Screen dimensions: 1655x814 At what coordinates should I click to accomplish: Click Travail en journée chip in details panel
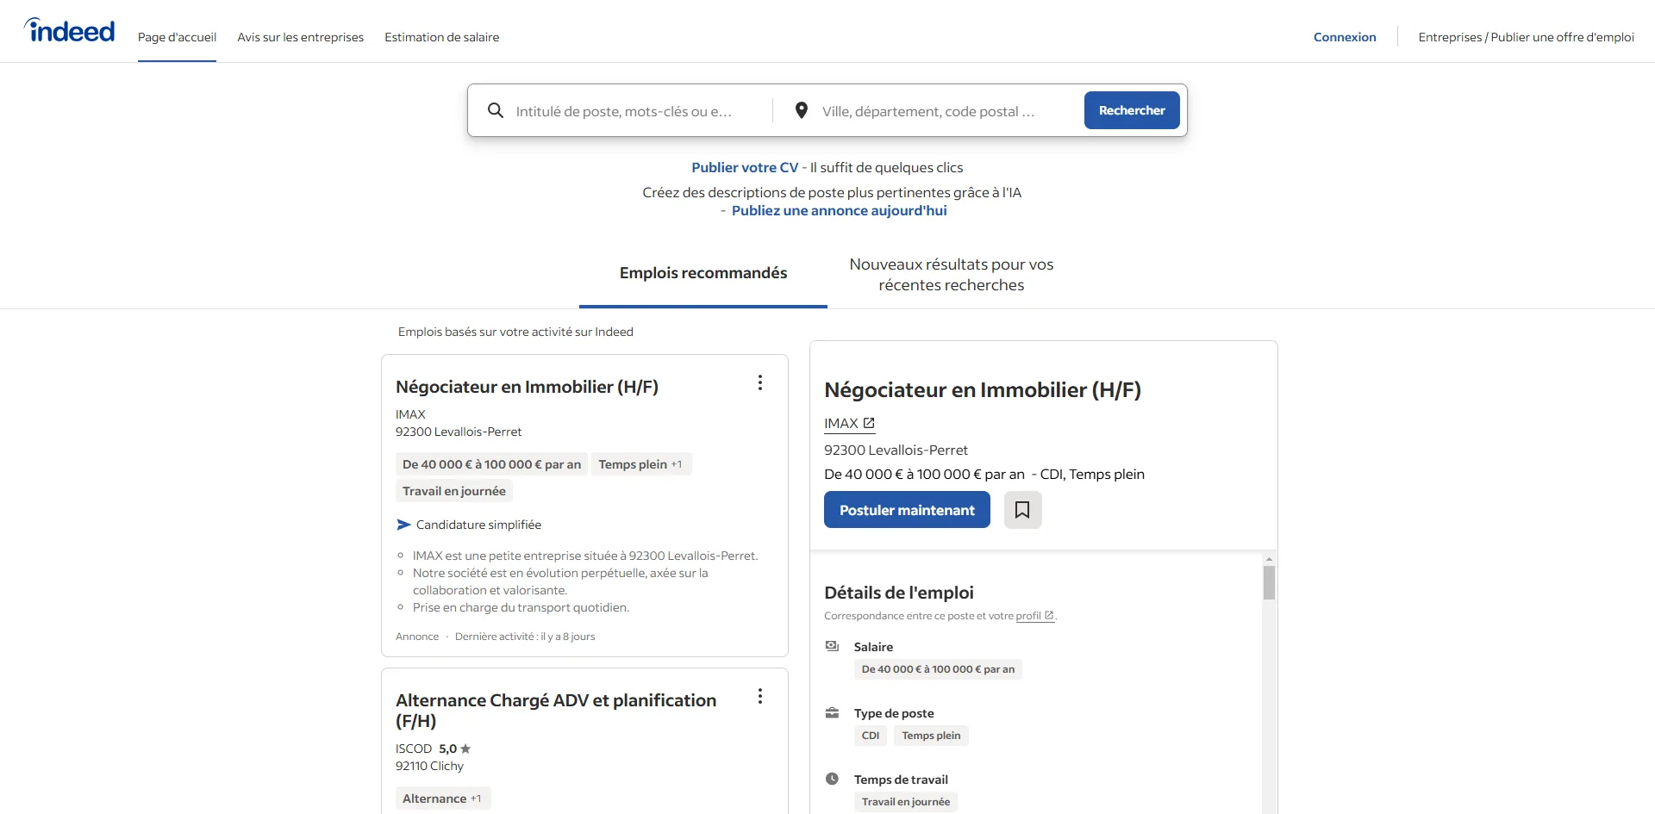click(906, 802)
